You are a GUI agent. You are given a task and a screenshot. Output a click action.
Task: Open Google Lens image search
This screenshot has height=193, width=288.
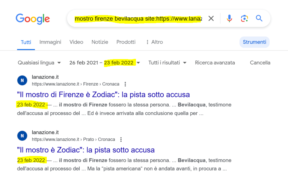point(244,19)
